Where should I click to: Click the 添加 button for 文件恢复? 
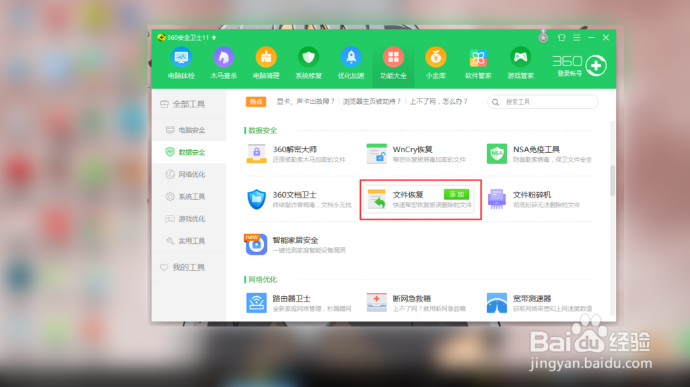coord(456,195)
